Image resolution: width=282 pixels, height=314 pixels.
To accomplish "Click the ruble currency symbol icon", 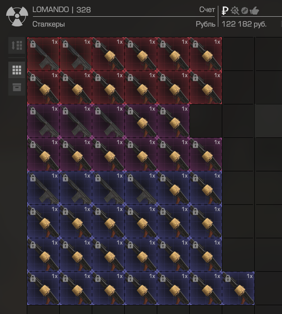I will click(x=225, y=11).
